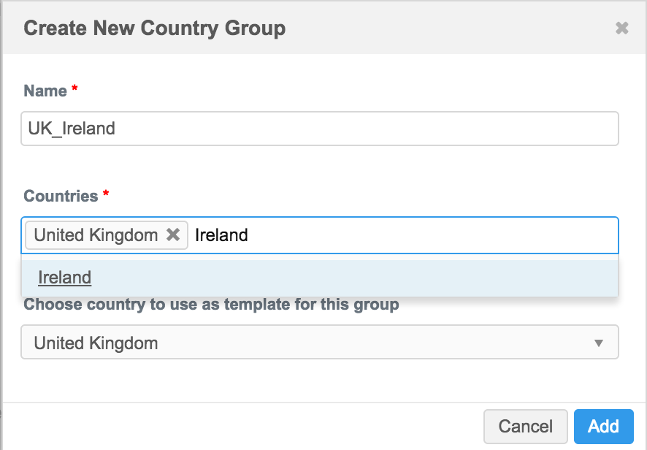Viewport: 647px width, 450px height.
Task: Close the Create New Country Group dialog
Action: click(621, 28)
